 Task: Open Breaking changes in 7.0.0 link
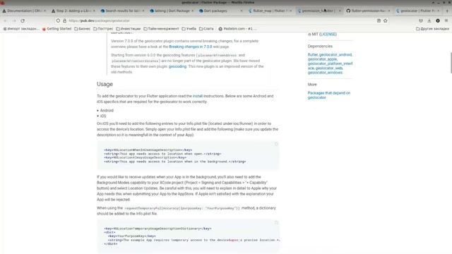coord(190,47)
